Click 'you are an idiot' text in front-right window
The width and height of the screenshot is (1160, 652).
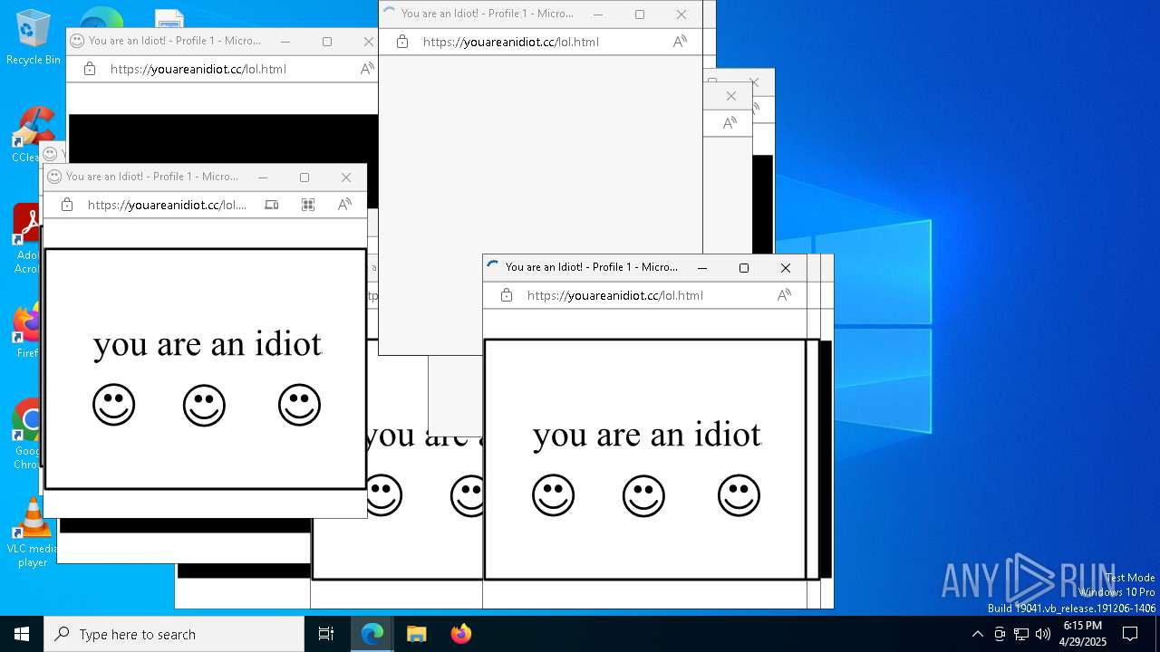click(647, 436)
